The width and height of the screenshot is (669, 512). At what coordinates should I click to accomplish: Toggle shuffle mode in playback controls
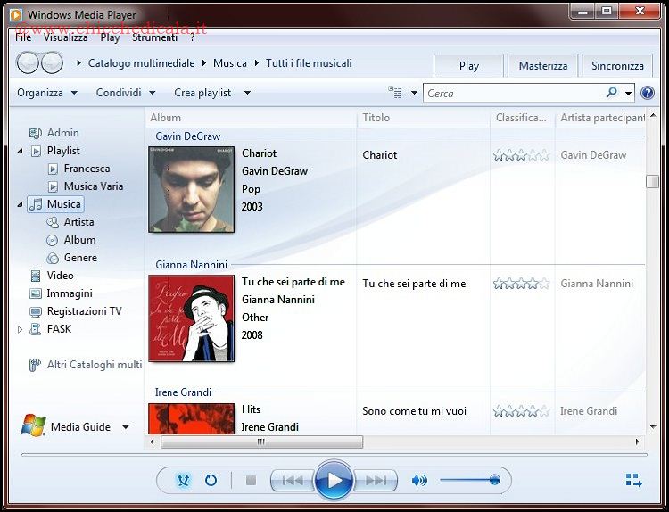click(184, 481)
